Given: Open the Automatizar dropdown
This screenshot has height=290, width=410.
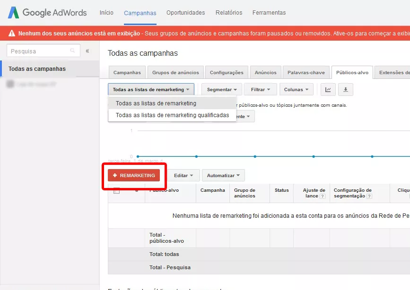Looking at the screenshot, I should [223, 176].
